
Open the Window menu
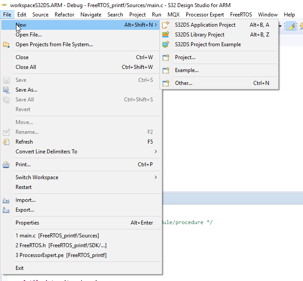[x=268, y=15]
